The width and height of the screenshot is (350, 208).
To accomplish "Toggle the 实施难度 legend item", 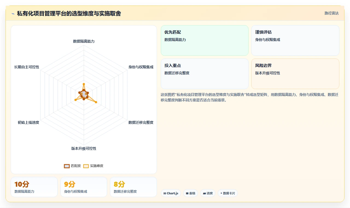I will (93, 166).
